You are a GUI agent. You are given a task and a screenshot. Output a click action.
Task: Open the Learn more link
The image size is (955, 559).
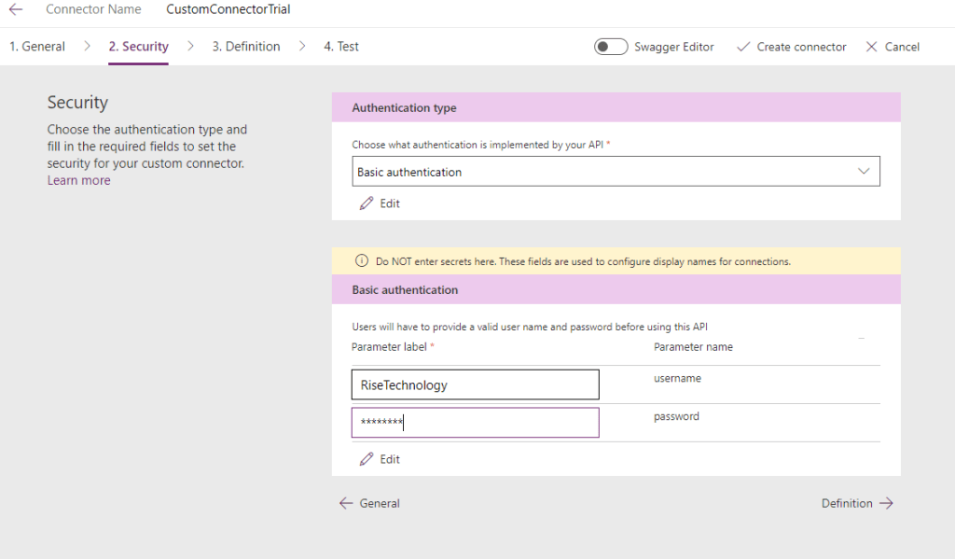coord(78,180)
